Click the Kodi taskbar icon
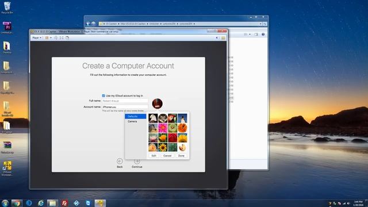 pos(76,203)
